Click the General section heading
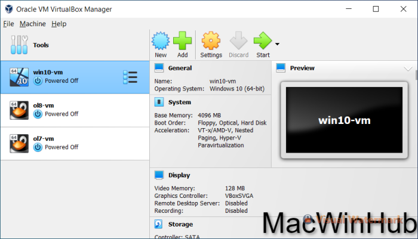This screenshot has height=239, width=418. click(x=180, y=68)
